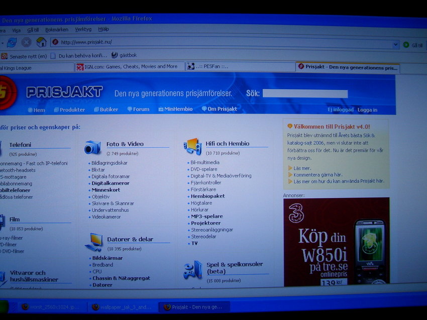
Task: Switch to the Prisjakt taskbar window button
Action: 194,307
